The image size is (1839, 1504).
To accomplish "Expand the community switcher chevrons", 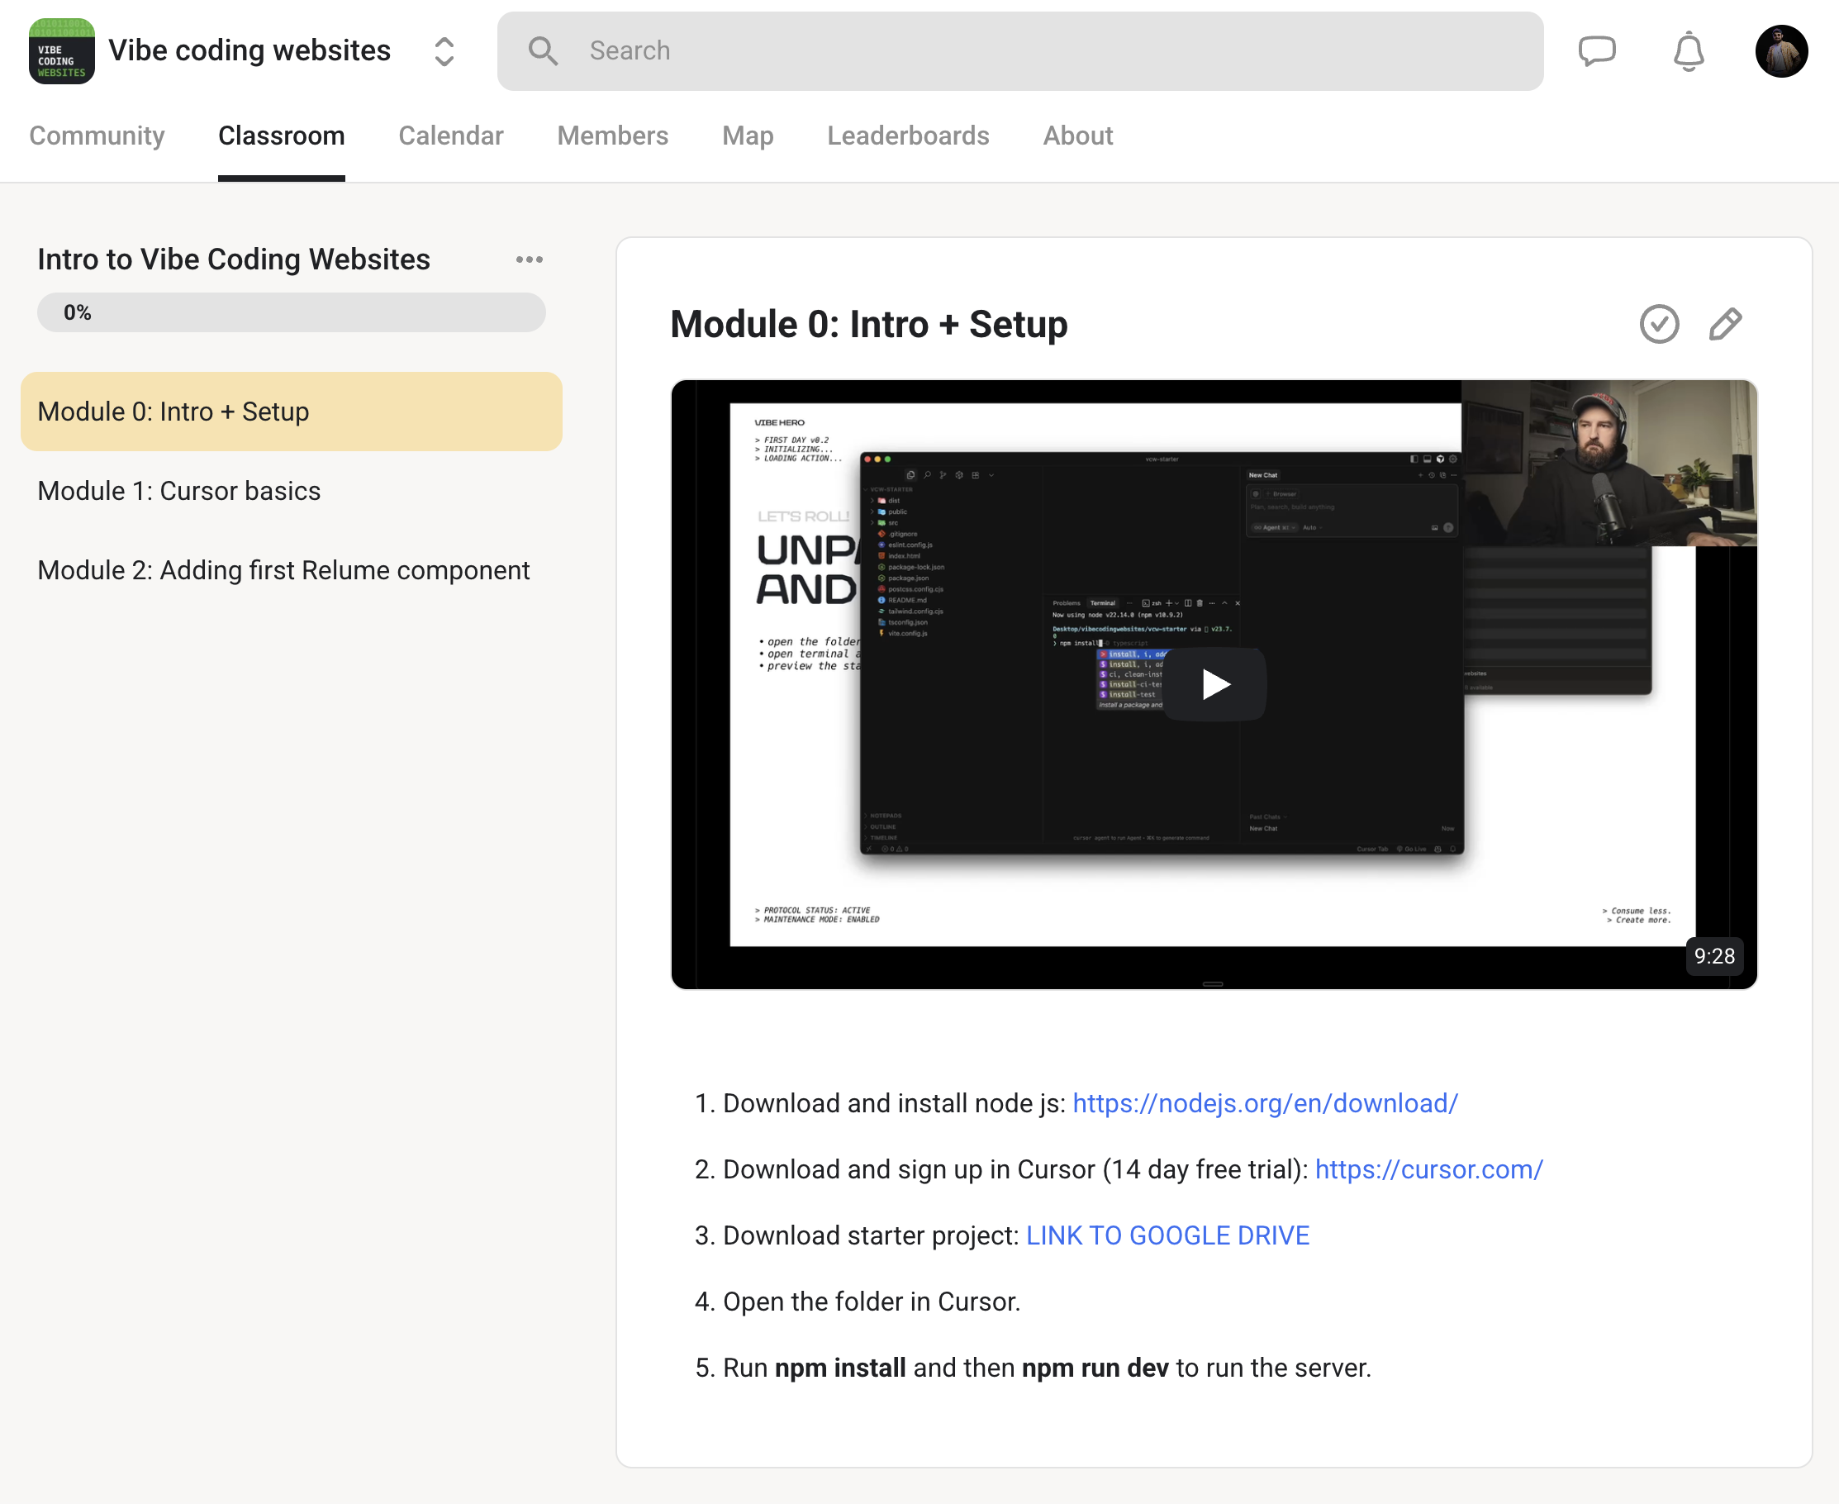I will [x=444, y=51].
